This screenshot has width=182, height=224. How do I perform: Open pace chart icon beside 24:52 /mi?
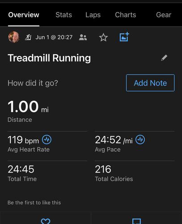140,140
